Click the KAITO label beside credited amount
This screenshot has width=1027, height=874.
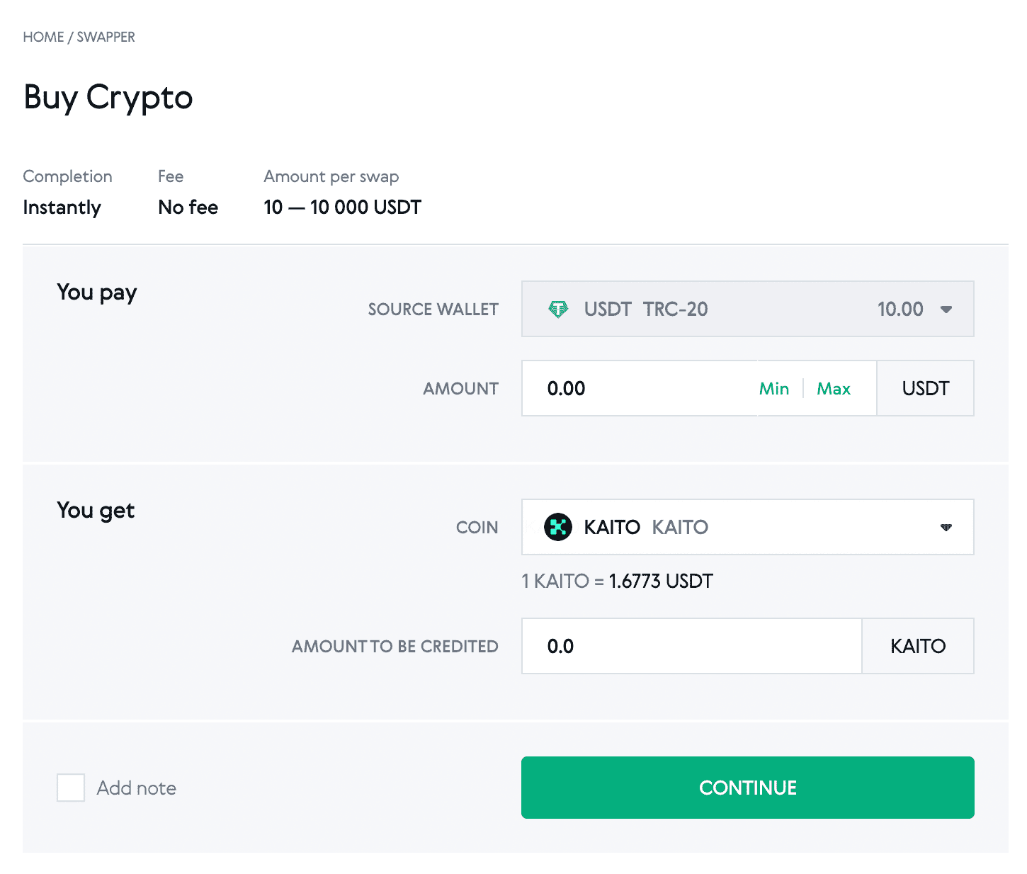(917, 645)
